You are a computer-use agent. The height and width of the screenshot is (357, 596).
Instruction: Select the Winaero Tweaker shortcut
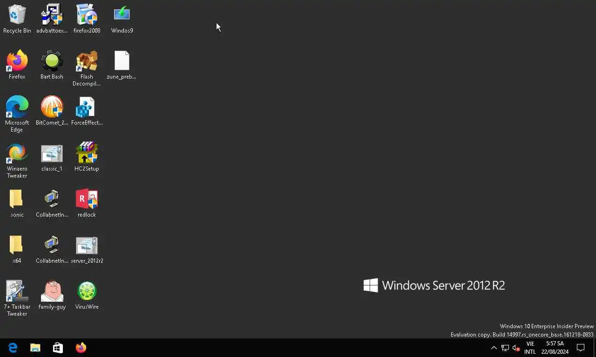pyautogui.click(x=17, y=160)
